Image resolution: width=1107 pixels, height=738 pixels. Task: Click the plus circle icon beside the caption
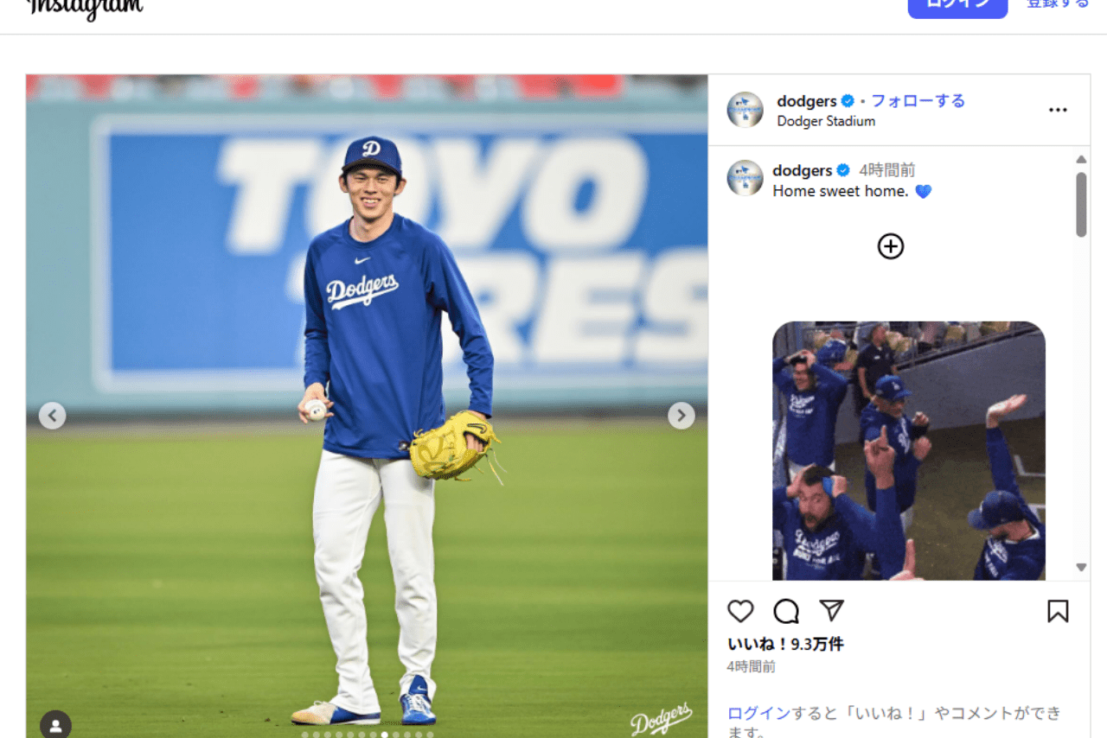point(890,245)
